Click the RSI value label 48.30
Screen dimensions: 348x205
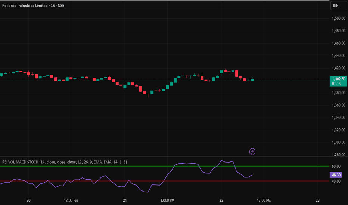click(336, 175)
